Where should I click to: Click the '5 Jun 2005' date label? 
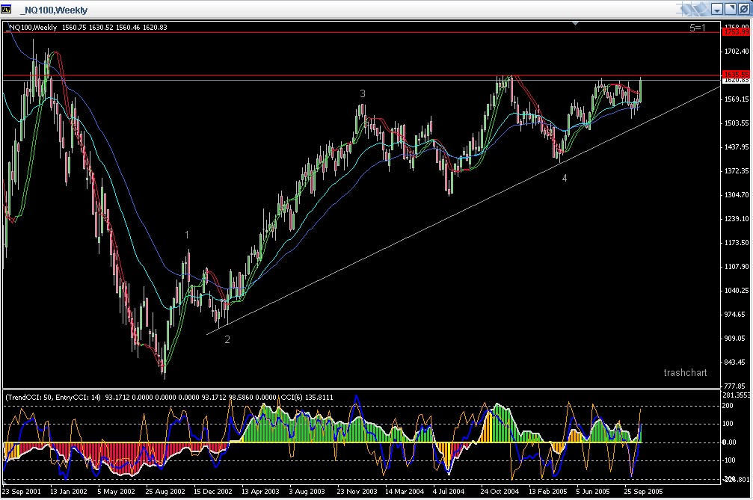point(592,491)
